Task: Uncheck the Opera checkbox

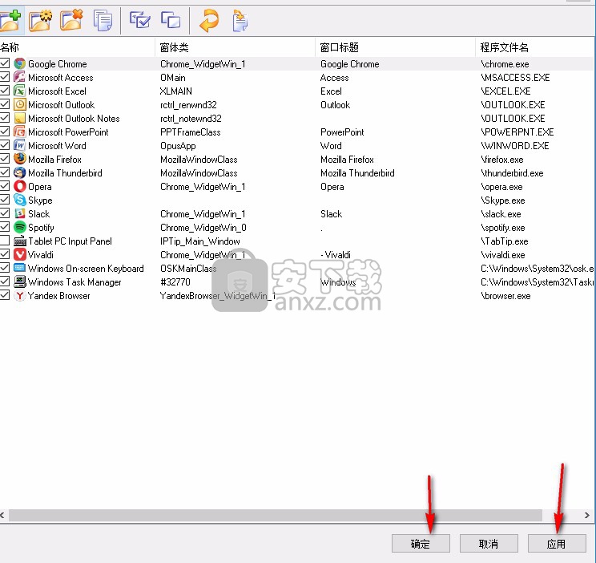Action: [x=5, y=186]
